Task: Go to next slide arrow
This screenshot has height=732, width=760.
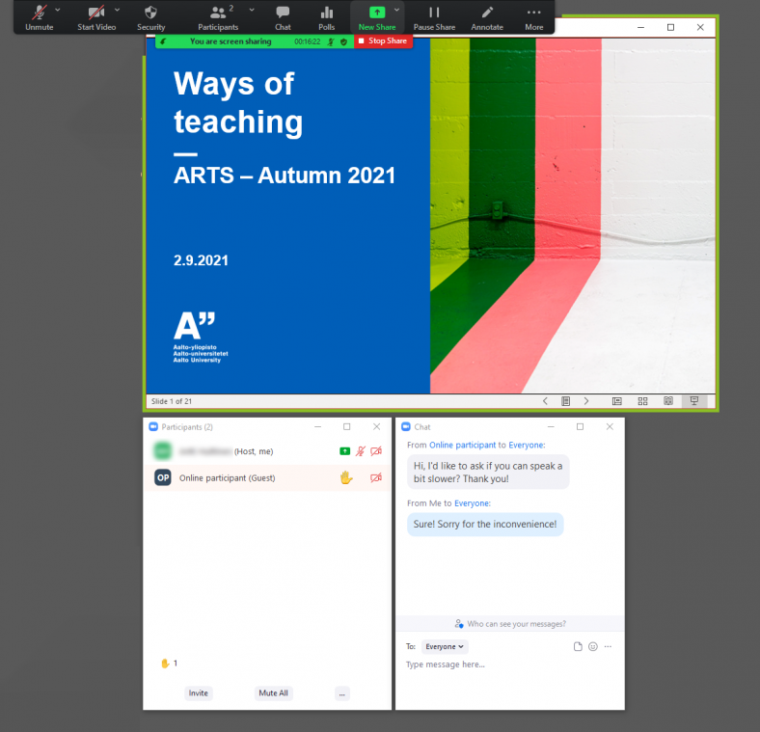Action: (586, 401)
